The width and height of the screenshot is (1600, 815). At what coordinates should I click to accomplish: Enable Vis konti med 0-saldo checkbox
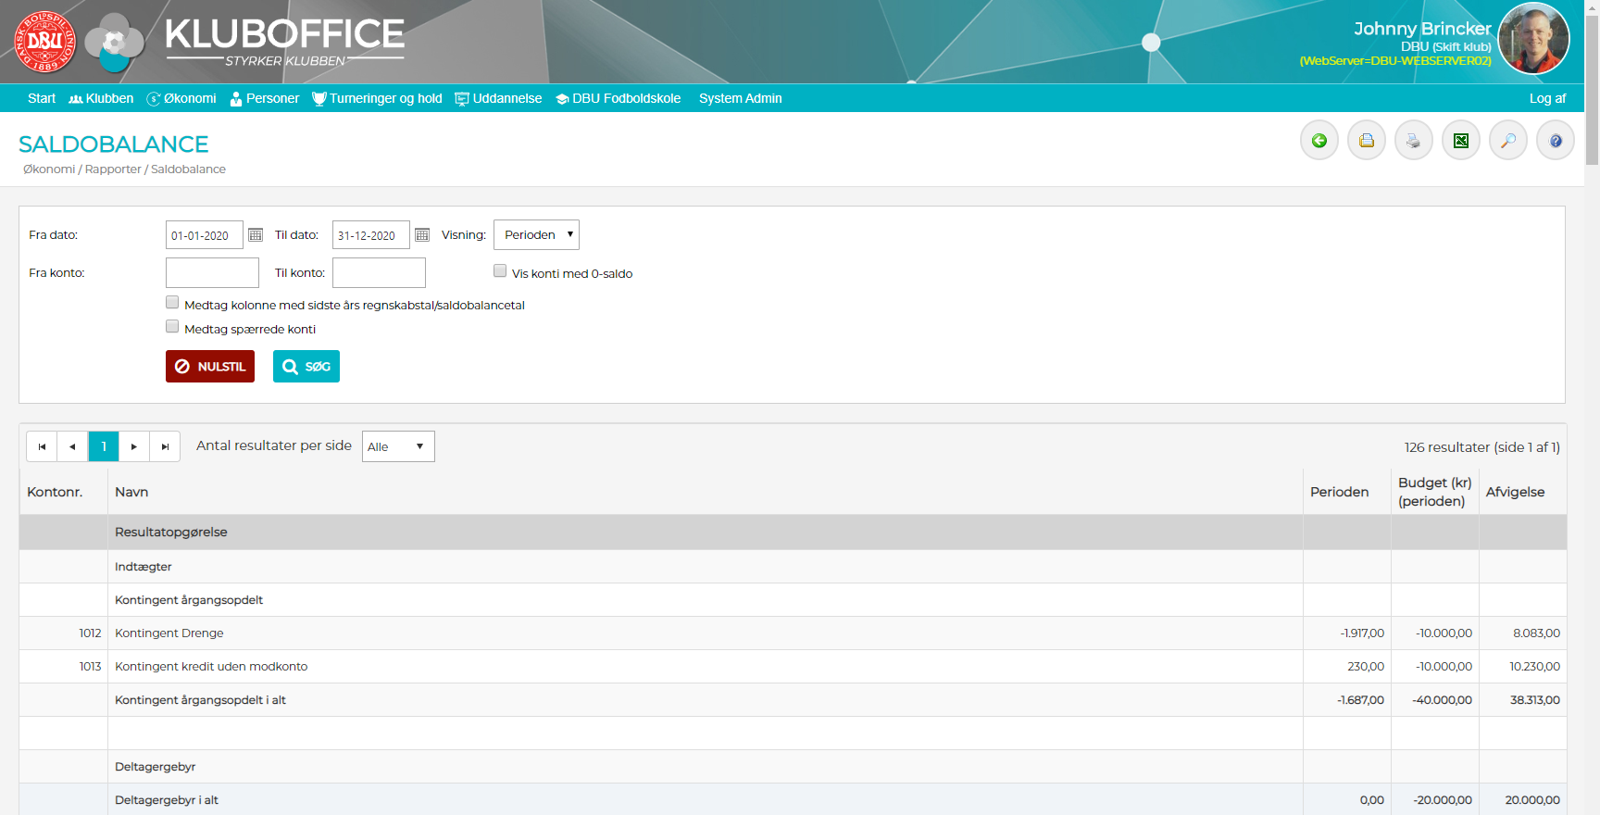[500, 271]
